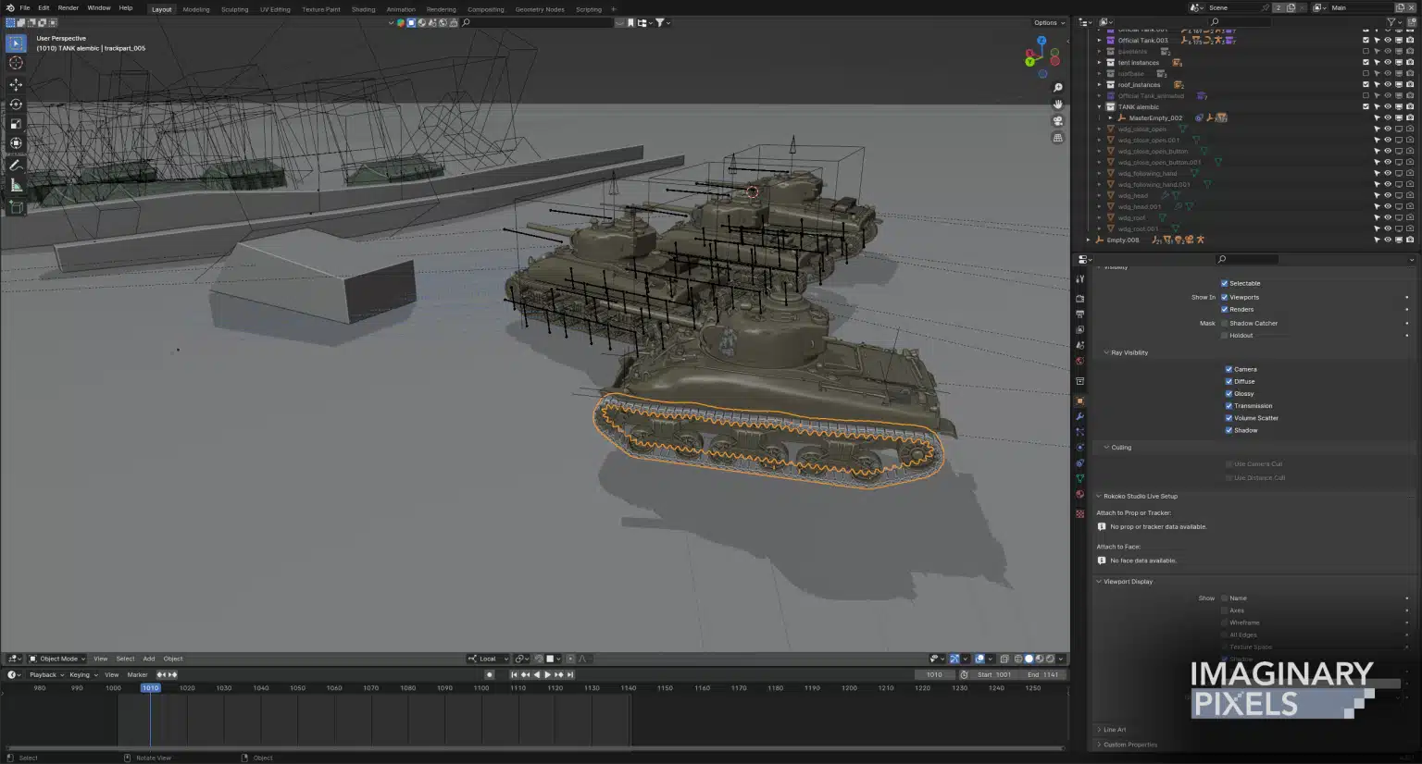This screenshot has height=764, width=1422.
Task: Open the Add menu in the viewport header
Action: [148, 659]
